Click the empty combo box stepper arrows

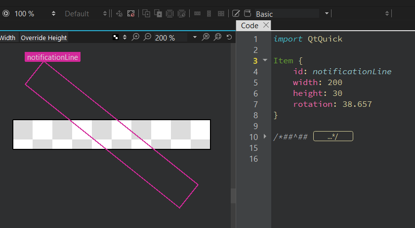387,13
